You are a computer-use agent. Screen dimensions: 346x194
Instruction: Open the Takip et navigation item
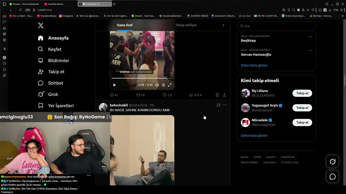click(51, 72)
